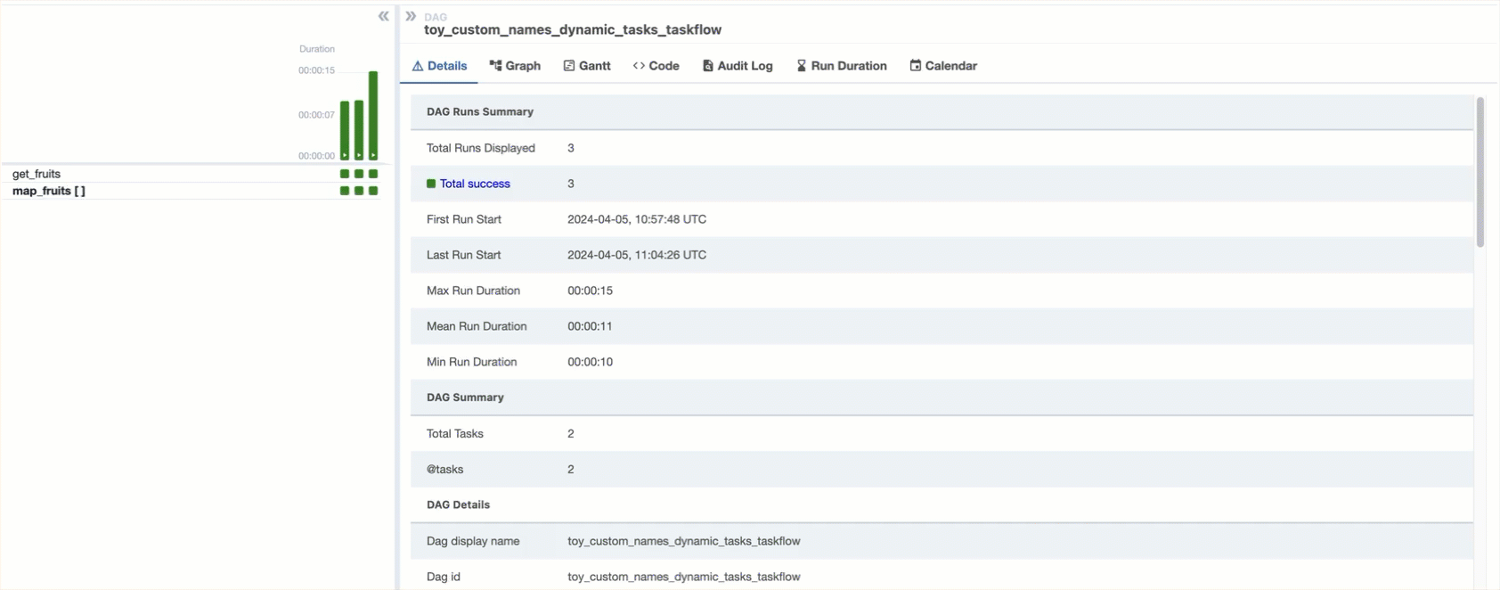Expand the map_fruits [ ] mapped task
Image resolution: width=1500 pixels, height=590 pixels.
[x=49, y=191]
